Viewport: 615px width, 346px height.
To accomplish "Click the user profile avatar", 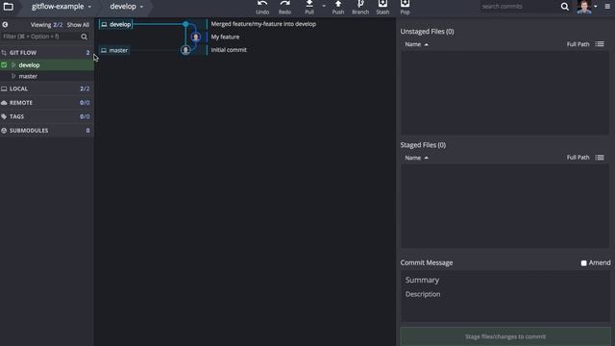I will coord(584,7).
